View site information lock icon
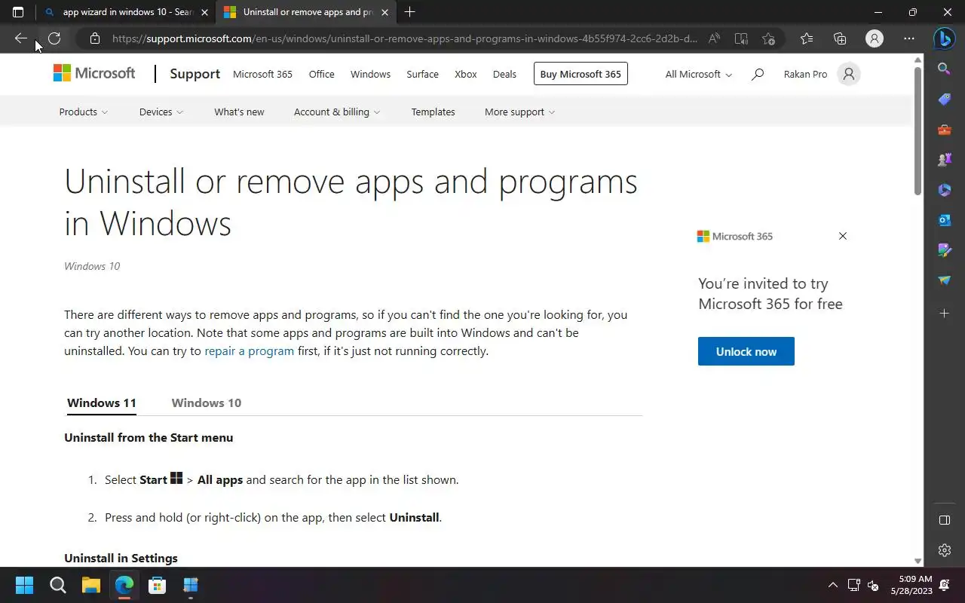Screen dimensions: 965x603 coord(94,38)
